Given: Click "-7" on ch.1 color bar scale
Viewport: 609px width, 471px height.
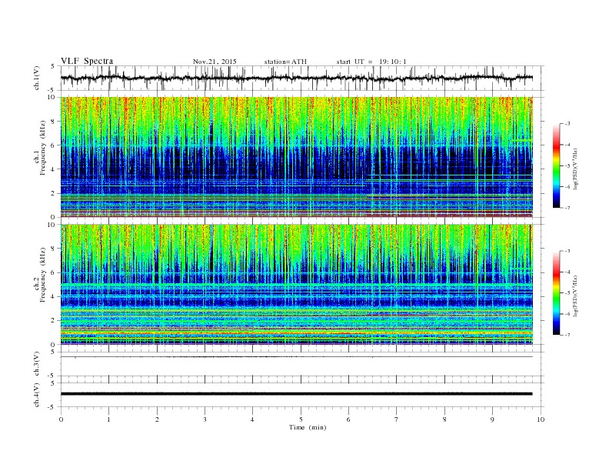Looking at the screenshot, I should (567, 208).
